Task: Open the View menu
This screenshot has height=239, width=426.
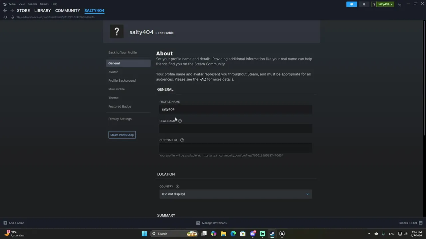Action: tap(22, 4)
